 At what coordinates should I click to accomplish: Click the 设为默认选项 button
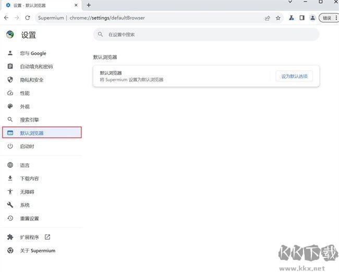[294, 76]
